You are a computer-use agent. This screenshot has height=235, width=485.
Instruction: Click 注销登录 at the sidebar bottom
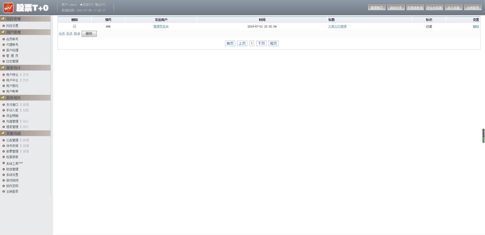tap(12, 191)
